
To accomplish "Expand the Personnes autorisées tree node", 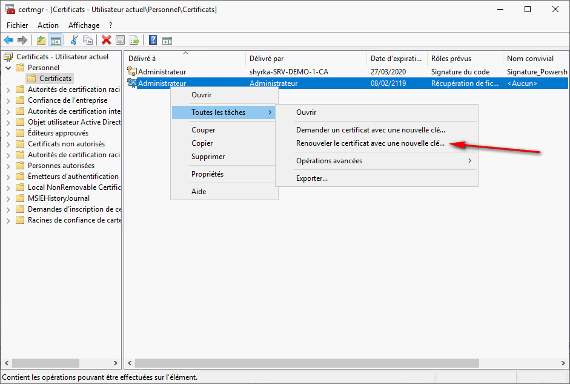I will click(8, 166).
